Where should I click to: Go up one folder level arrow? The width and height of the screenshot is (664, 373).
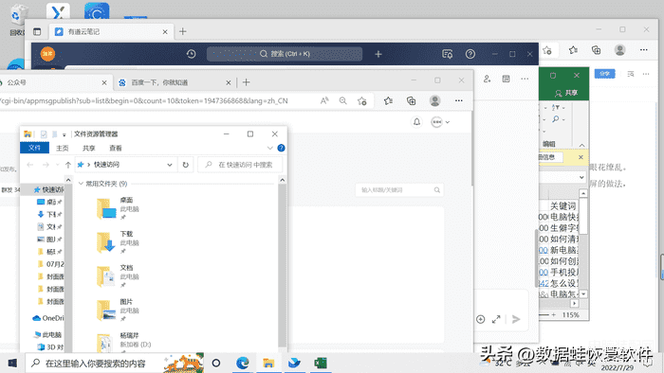point(68,165)
